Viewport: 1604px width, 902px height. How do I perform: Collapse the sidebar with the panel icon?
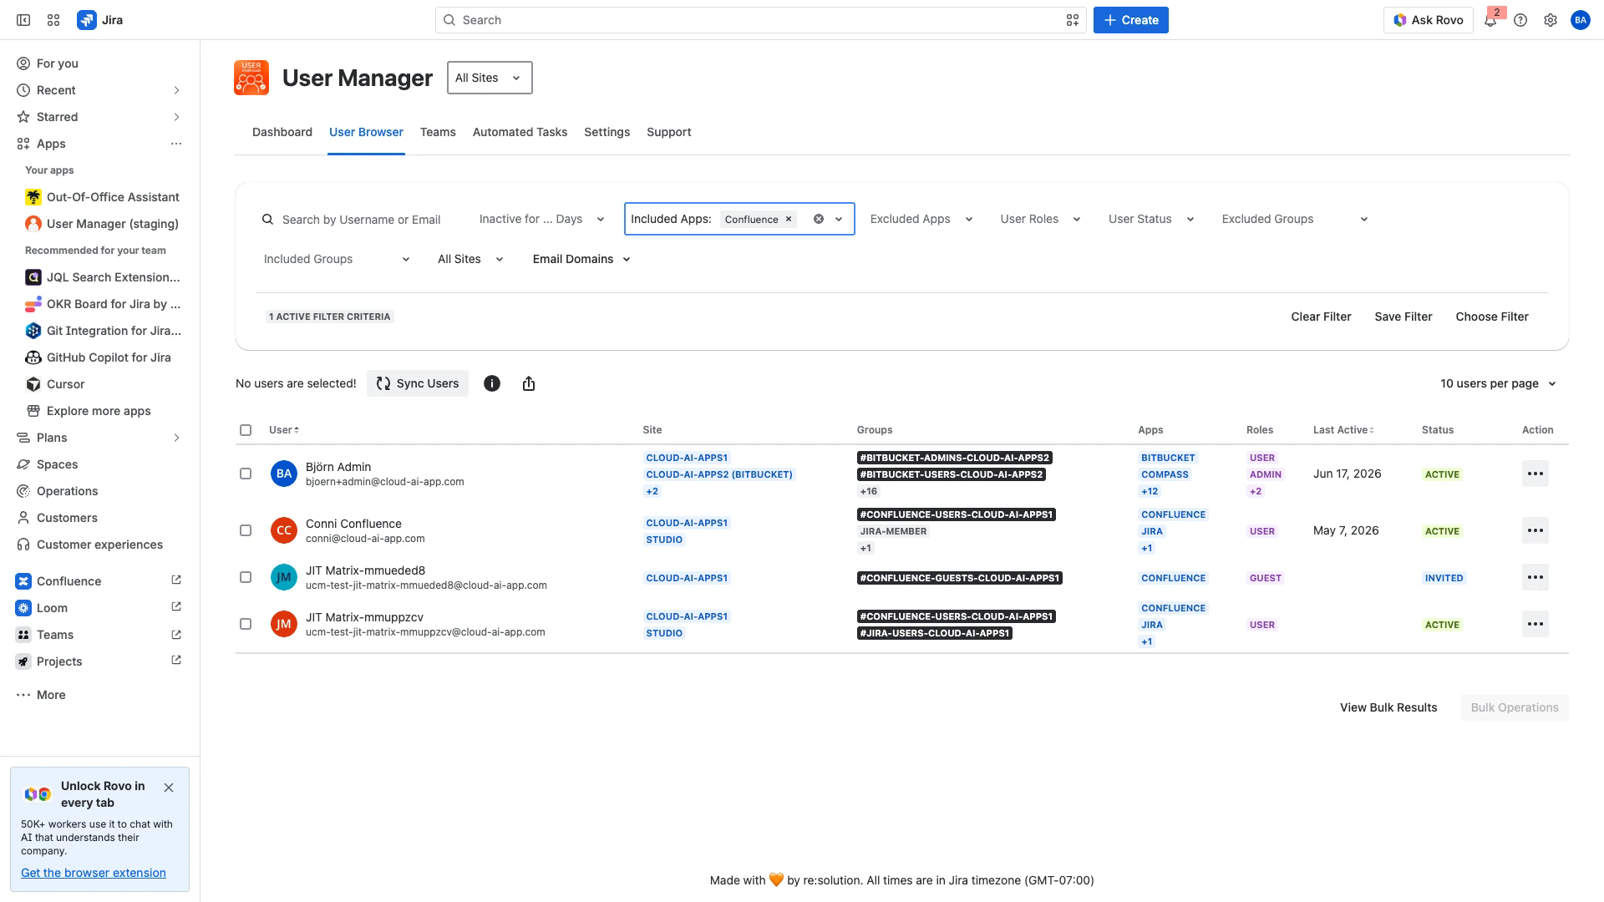(23, 20)
